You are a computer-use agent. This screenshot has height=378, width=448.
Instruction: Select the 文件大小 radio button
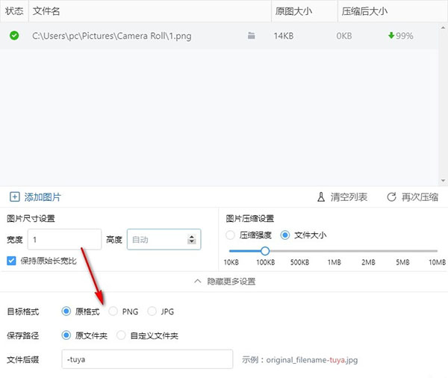tap(285, 235)
